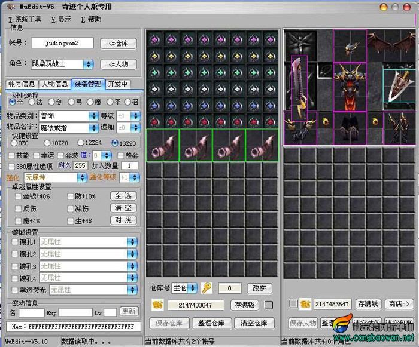
Task: Select the first green jewel in warehouse
Action: (x=154, y=72)
